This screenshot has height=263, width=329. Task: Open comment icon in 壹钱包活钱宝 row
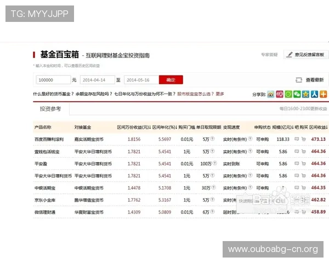click(297, 151)
